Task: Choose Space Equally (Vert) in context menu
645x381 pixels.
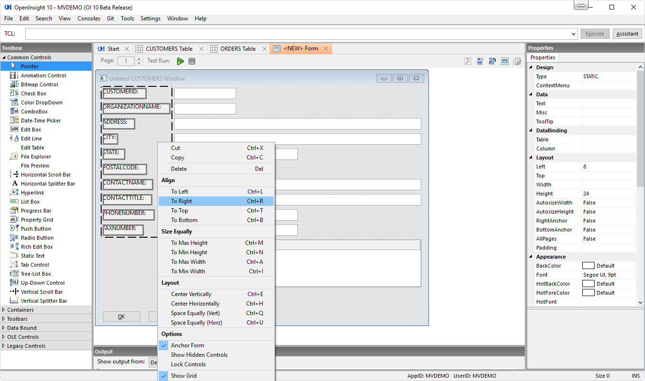Action: pyautogui.click(x=216, y=313)
